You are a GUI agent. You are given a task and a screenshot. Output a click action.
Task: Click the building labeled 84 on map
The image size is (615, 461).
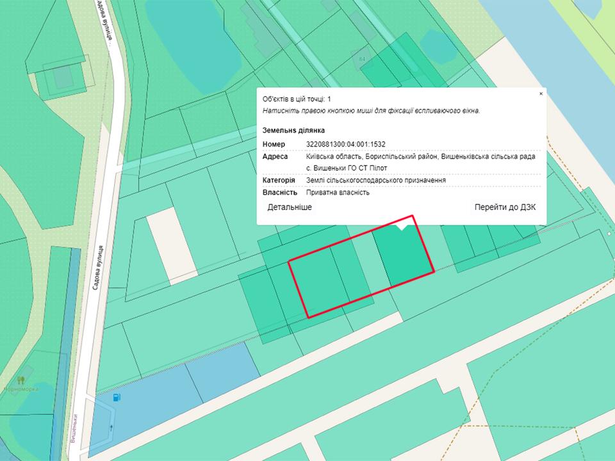point(362,60)
